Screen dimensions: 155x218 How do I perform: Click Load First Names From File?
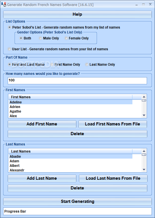pos(113,124)
